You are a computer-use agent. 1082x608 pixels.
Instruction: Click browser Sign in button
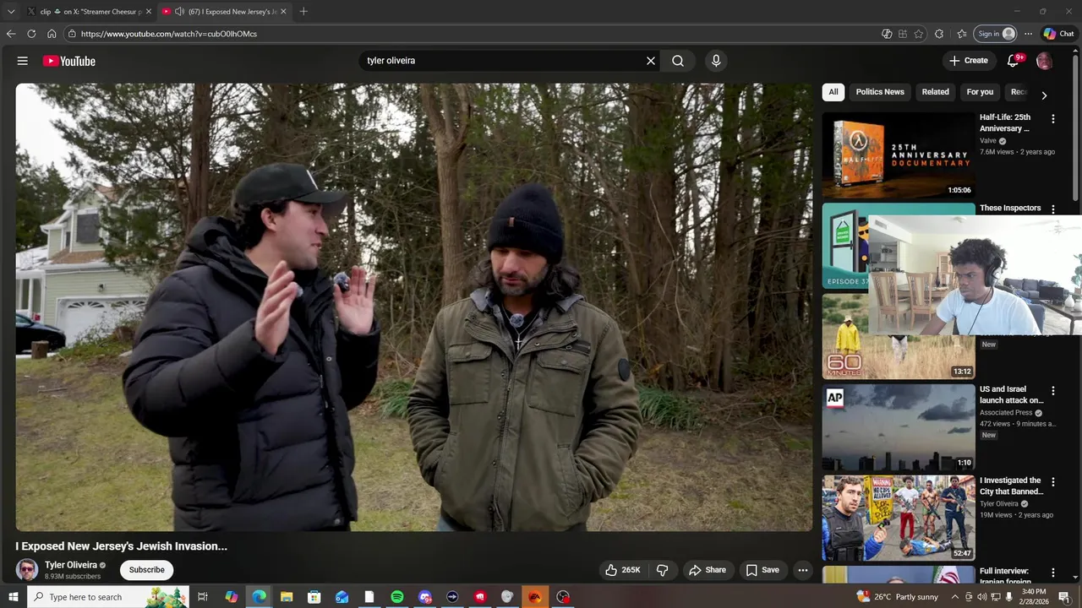coord(996,34)
